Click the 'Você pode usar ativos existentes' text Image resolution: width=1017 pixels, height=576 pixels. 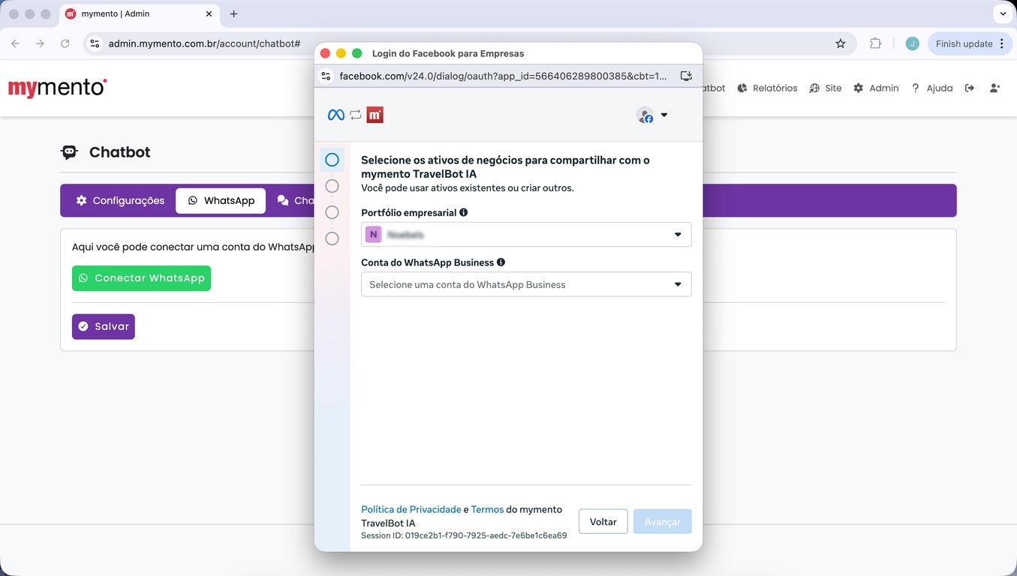[x=468, y=187]
